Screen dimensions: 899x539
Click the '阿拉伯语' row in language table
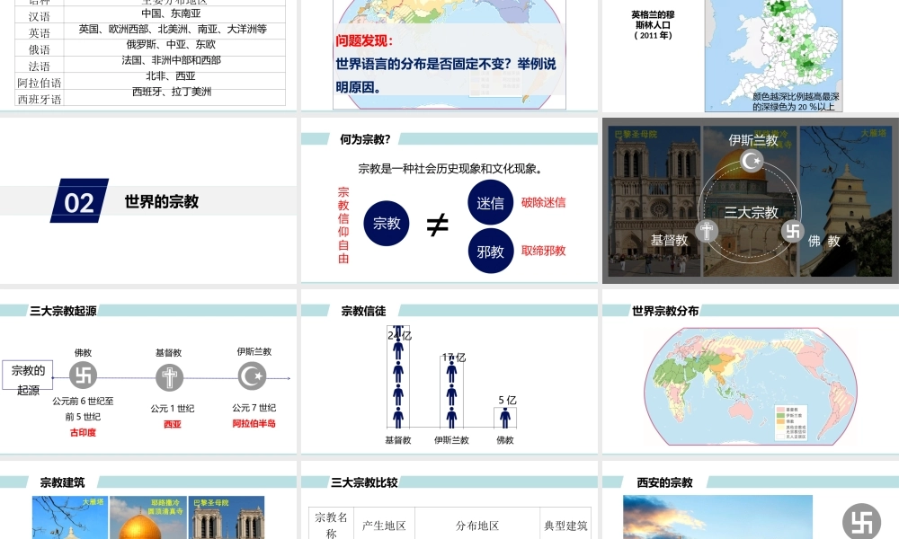tap(149, 82)
